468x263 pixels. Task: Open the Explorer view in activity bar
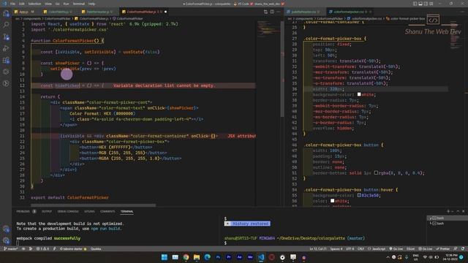[x=6, y=14]
